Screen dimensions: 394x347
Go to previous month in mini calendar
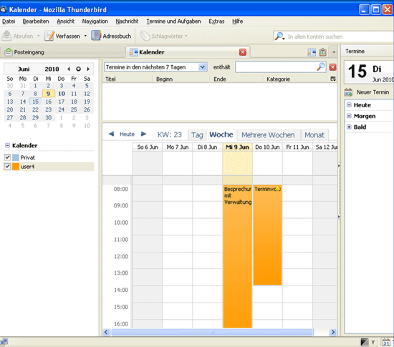tap(69, 69)
